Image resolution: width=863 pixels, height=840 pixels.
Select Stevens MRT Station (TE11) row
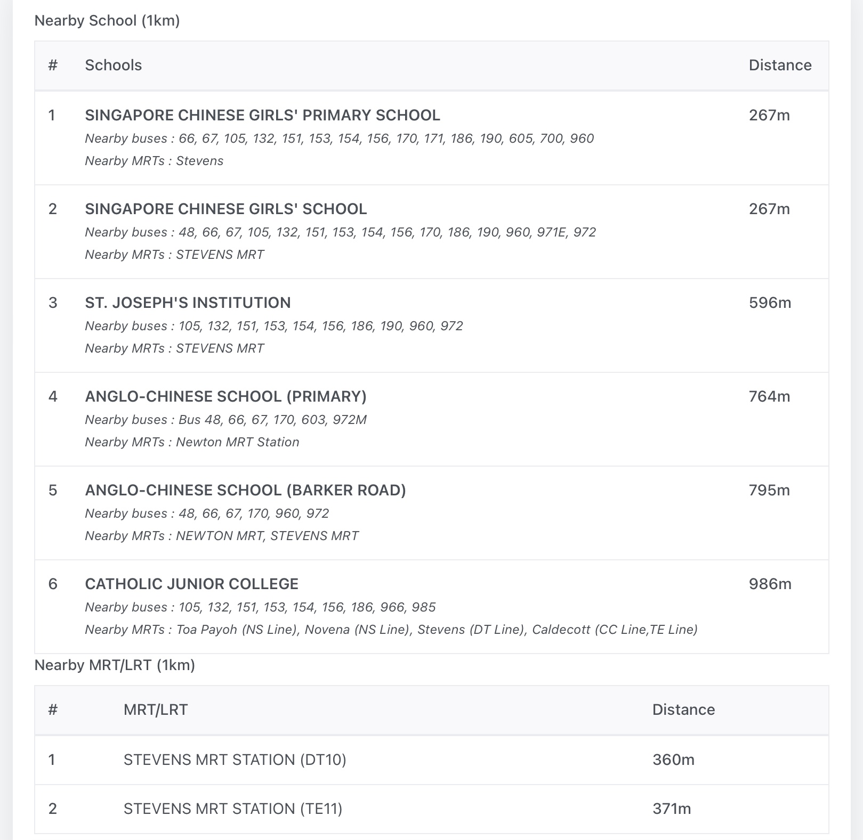(233, 809)
